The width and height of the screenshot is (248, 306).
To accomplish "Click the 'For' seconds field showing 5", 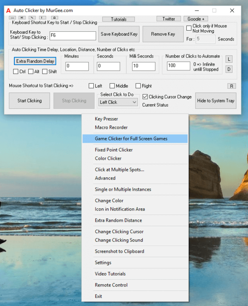I will tap(205, 39).
